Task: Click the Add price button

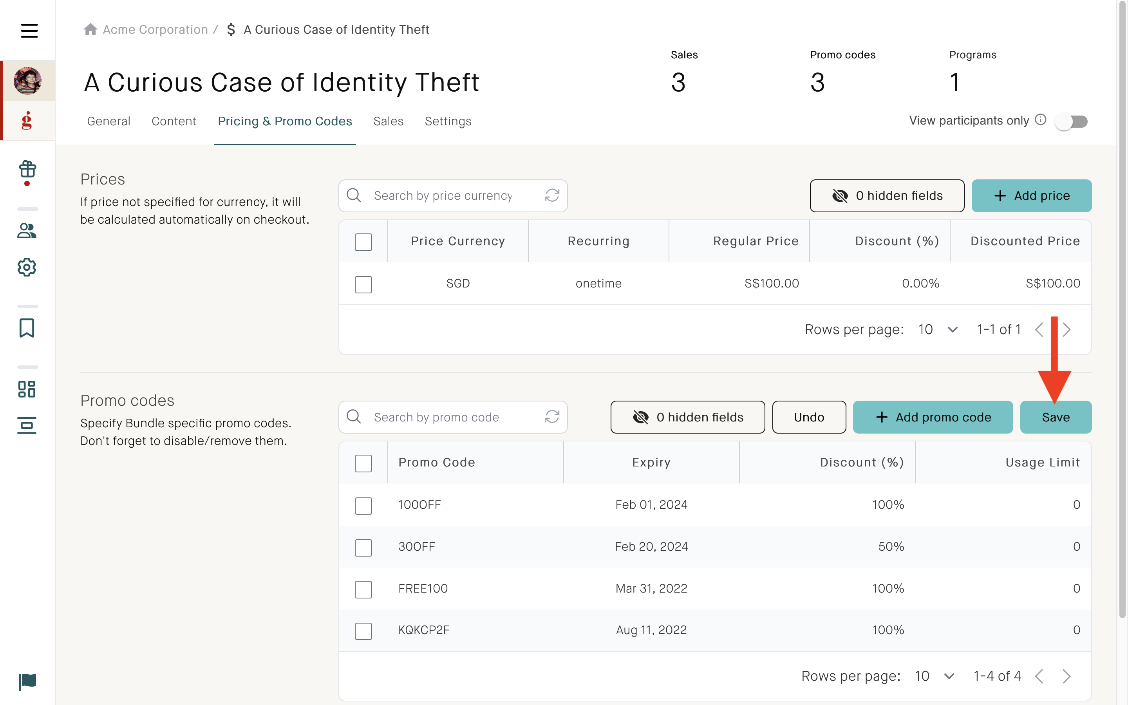Action: [x=1032, y=196]
